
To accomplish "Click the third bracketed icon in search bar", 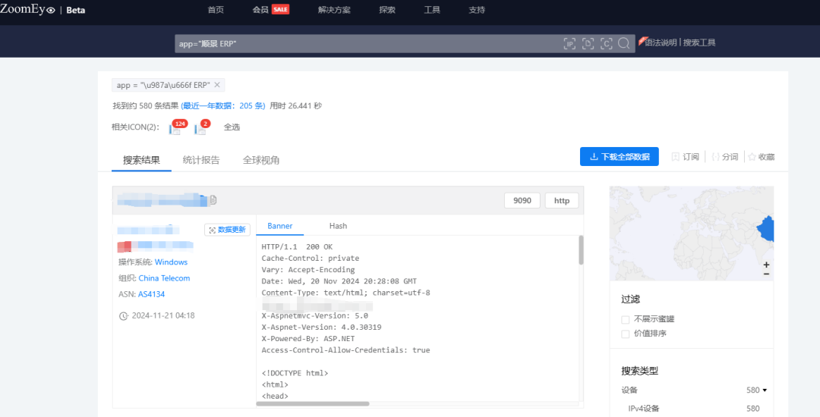I will [606, 43].
